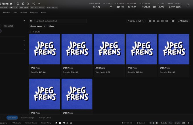Image resolution: width=193 pixels, height=125 pixels.
Task: Switch to table rows view icon
Action: (167, 21)
